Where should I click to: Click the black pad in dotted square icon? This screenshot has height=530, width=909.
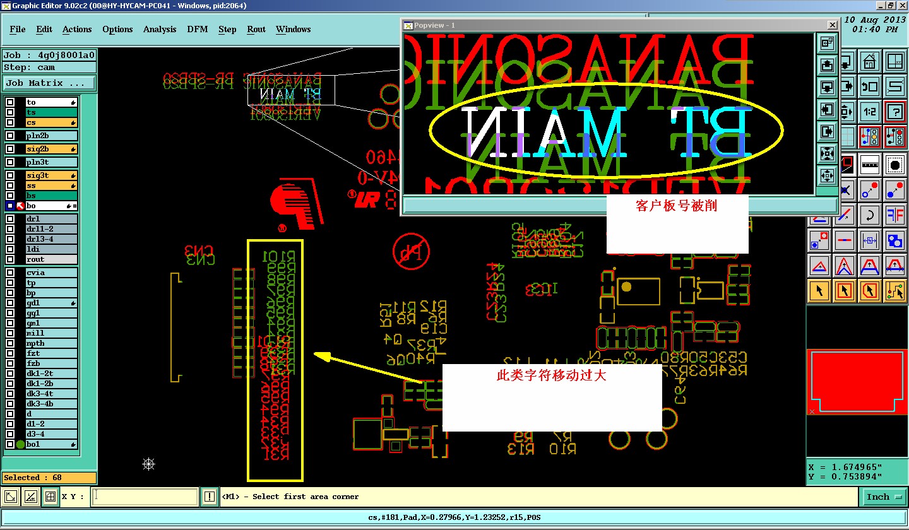tap(895, 165)
